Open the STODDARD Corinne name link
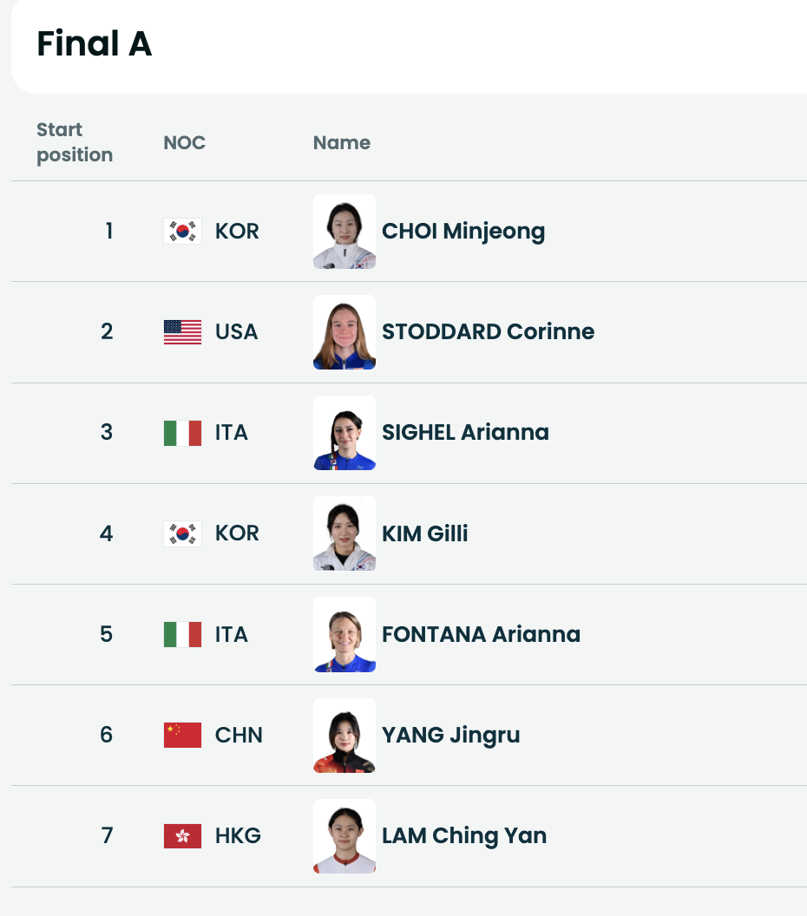Screen dimensions: 807x916 [x=488, y=332]
